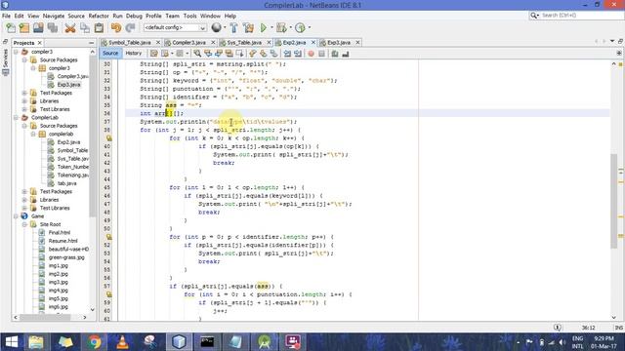Undo the last edit via toolbar
This screenshot has height=351, width=625.
tap(116, 28)
